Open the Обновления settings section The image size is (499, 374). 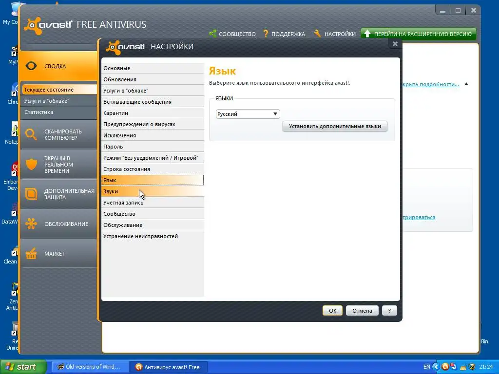153,79
